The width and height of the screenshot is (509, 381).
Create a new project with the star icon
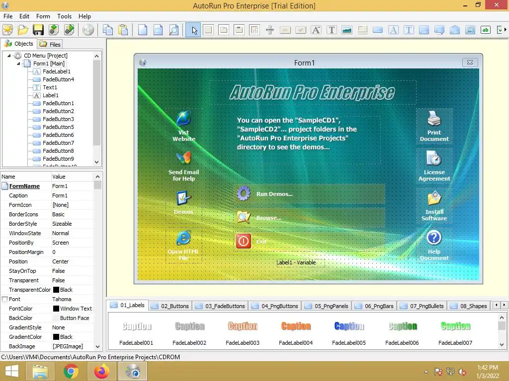(8, 30)
